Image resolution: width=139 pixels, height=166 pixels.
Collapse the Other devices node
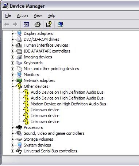(x=12, y=86)
